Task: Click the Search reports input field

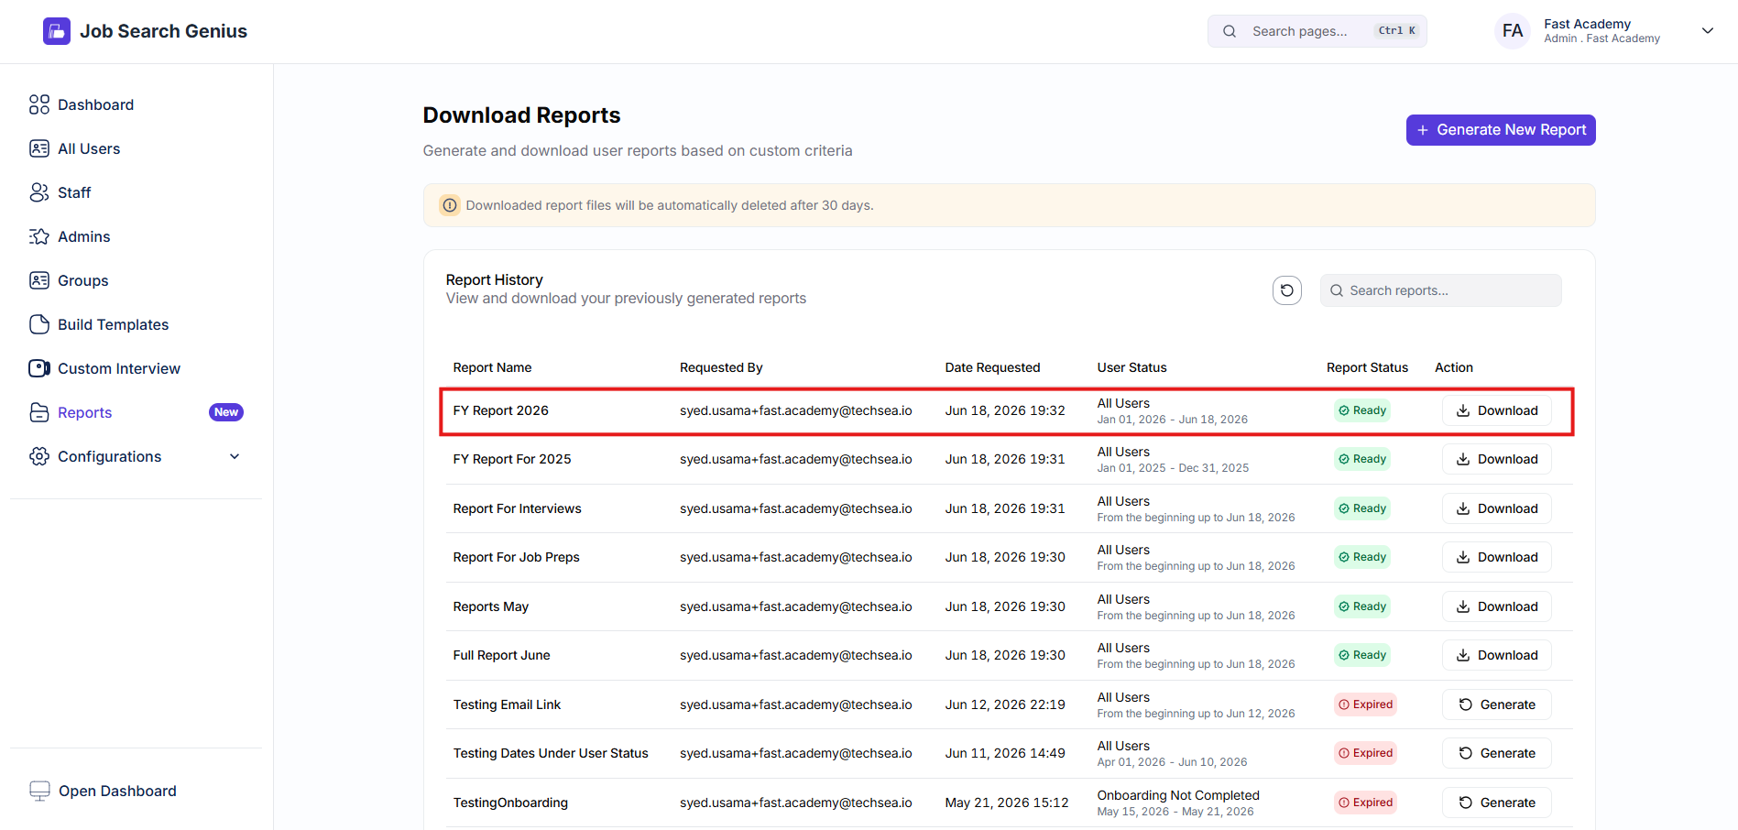Action: pos(1440,290)
